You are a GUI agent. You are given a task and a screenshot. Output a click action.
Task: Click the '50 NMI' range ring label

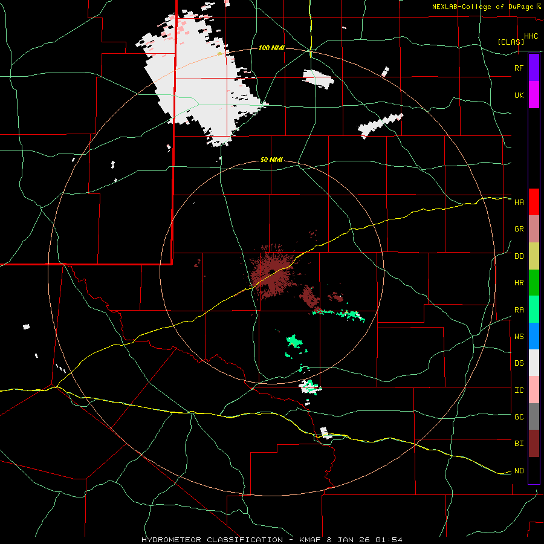pyautogui.click(x=271, y=160)
